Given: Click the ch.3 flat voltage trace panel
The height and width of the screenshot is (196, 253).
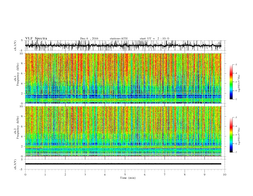Looking at the screenshot, I should [126, 164].
